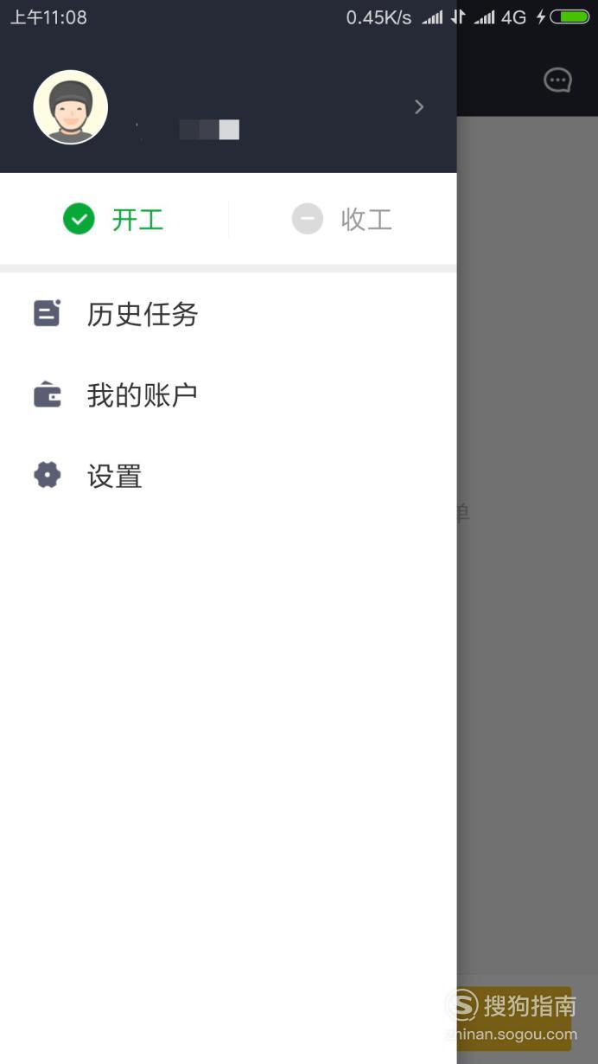This screenshot has height=1064, width=598.
Task: Tap the 4G signal indicator
Action: click(x=513, y=17)
